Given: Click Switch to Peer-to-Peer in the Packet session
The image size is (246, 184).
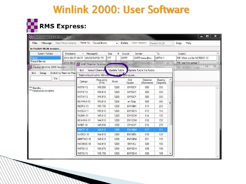Looking at the screenshot, I should 63,73.
